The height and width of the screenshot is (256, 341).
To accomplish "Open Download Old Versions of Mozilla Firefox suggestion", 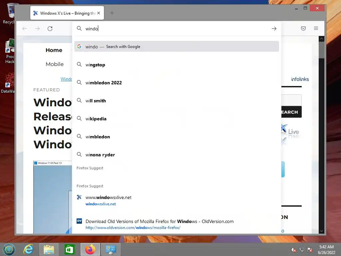I will [x=176, y=224].
